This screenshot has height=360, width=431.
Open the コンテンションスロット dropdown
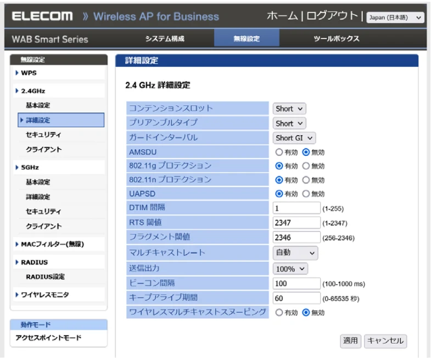pos(289,109)
